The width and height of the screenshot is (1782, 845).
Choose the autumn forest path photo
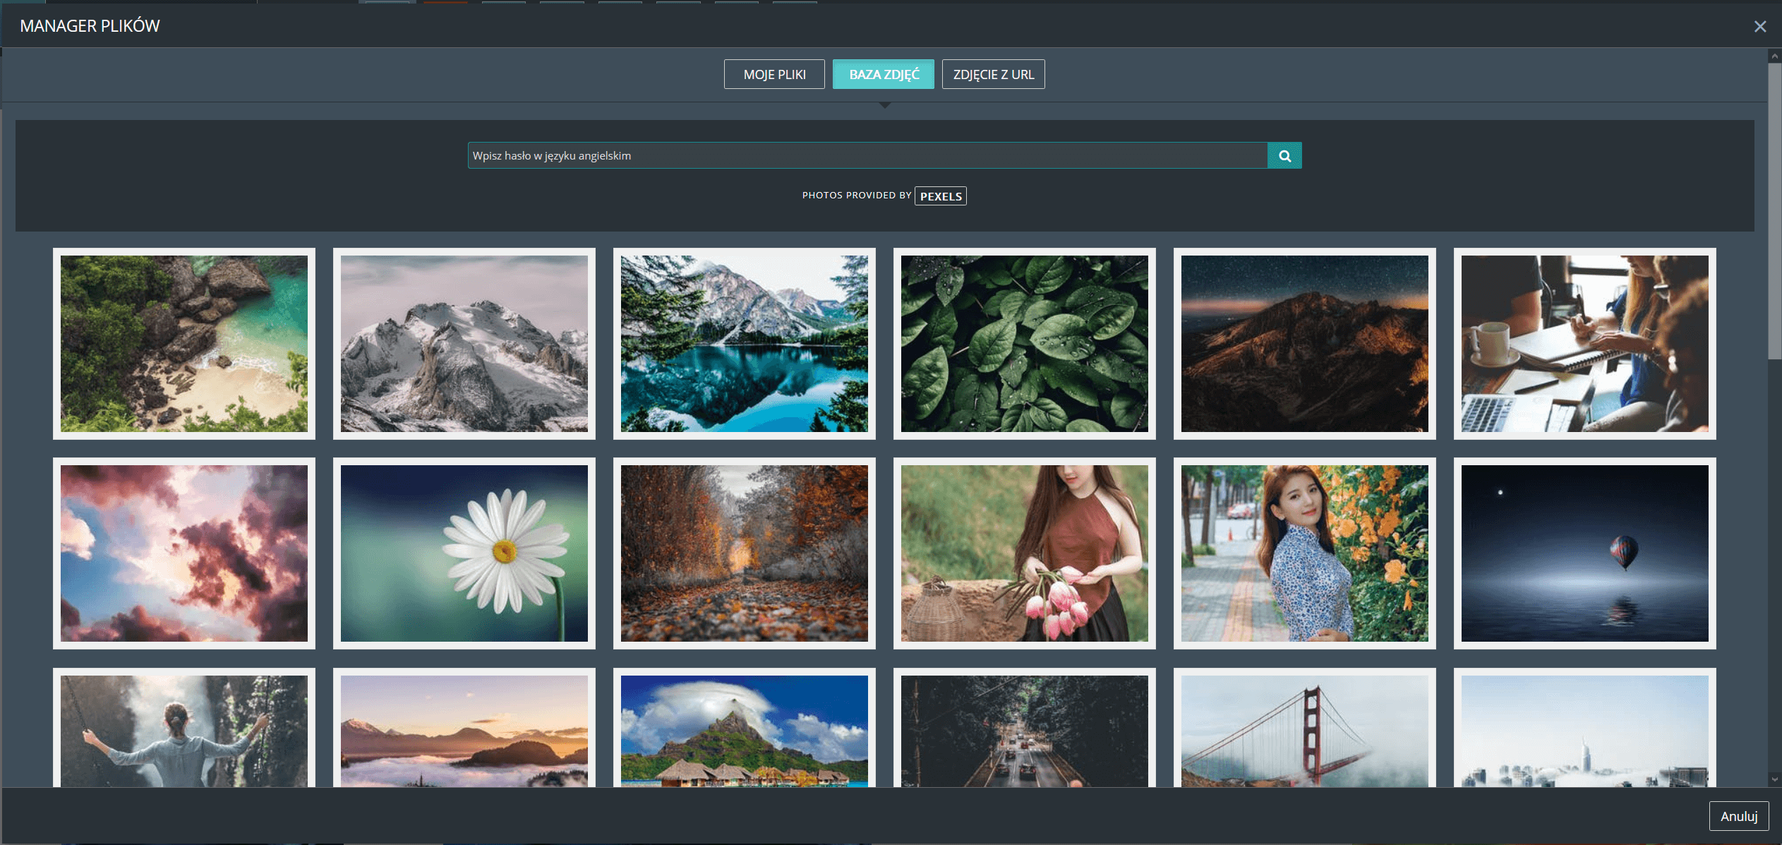pyautogui.click(x=745, y=553)
